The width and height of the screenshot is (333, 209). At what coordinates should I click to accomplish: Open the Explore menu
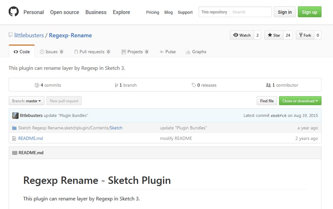tap(121, 12)
